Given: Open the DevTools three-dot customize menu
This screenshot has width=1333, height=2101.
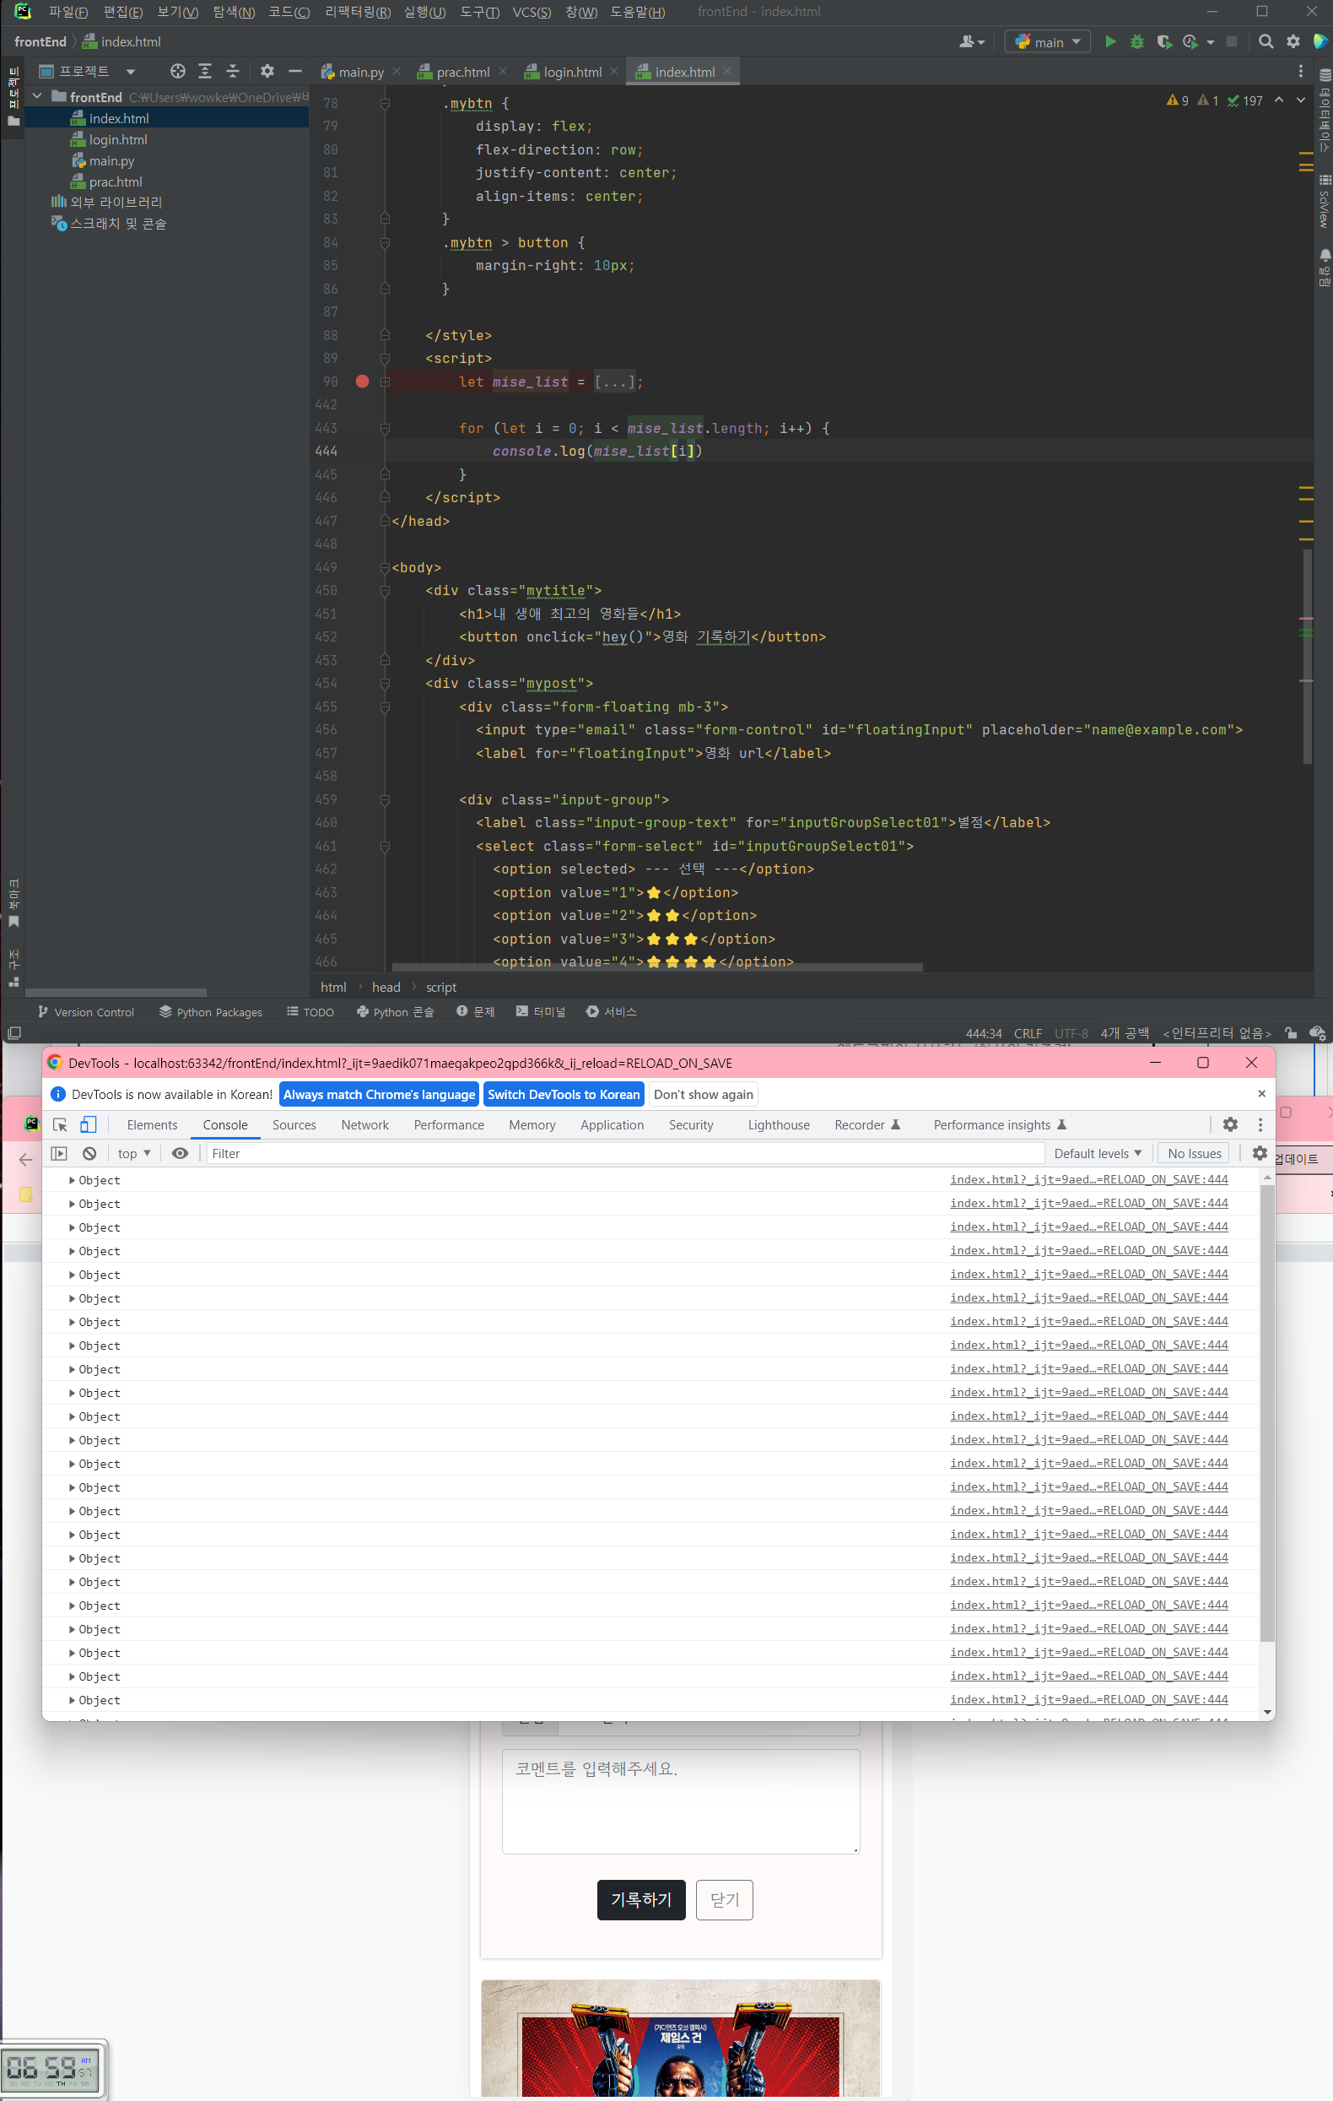Looking at the screenshot, I should point(1260,1124).
